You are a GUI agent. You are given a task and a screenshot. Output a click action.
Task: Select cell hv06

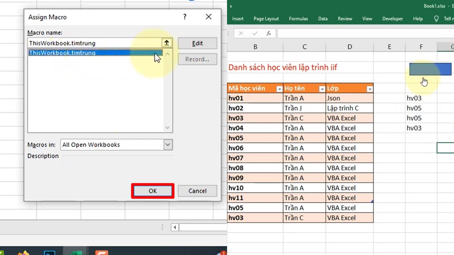tap(255, 148)
